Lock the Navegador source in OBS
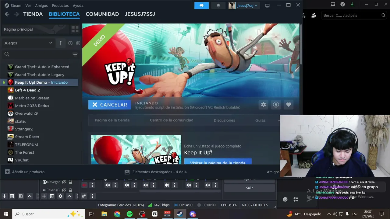This screenshot has width=390, height=219. [x=70, y=182]
